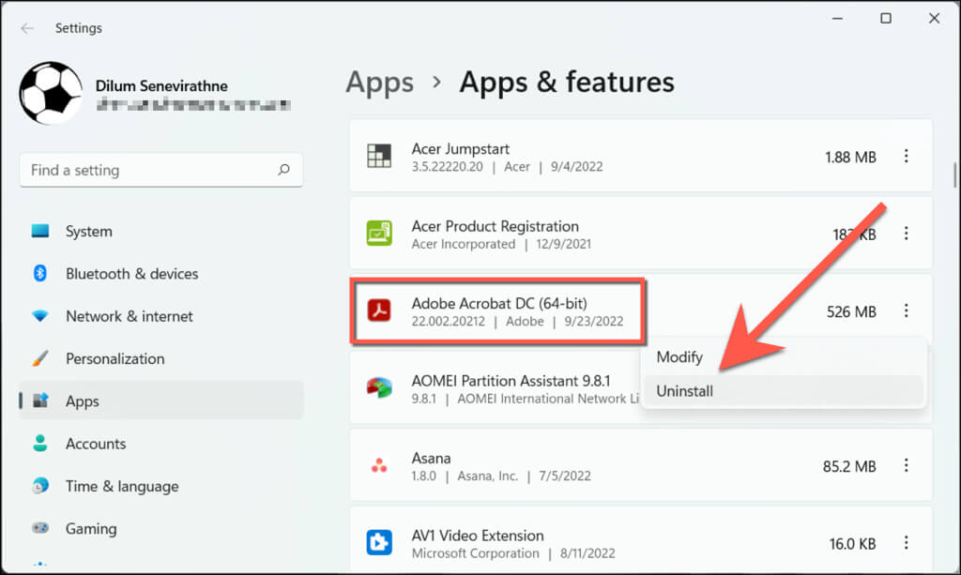961x575 pixels.
Task: Click the Apps breadcrumb link
Action: 379,83
